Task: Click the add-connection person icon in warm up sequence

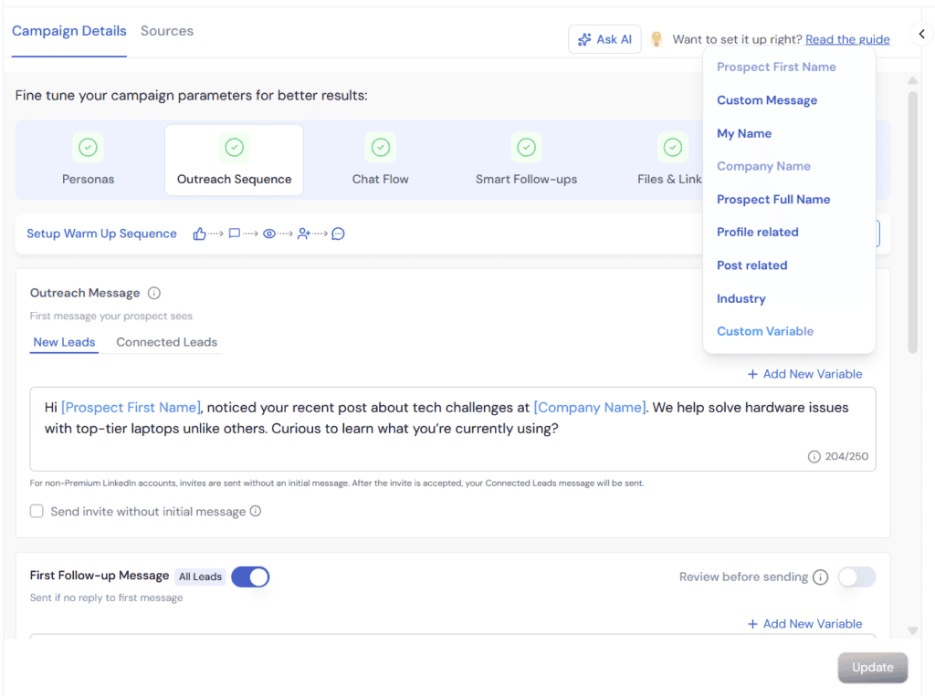Action: click(304, 234)
